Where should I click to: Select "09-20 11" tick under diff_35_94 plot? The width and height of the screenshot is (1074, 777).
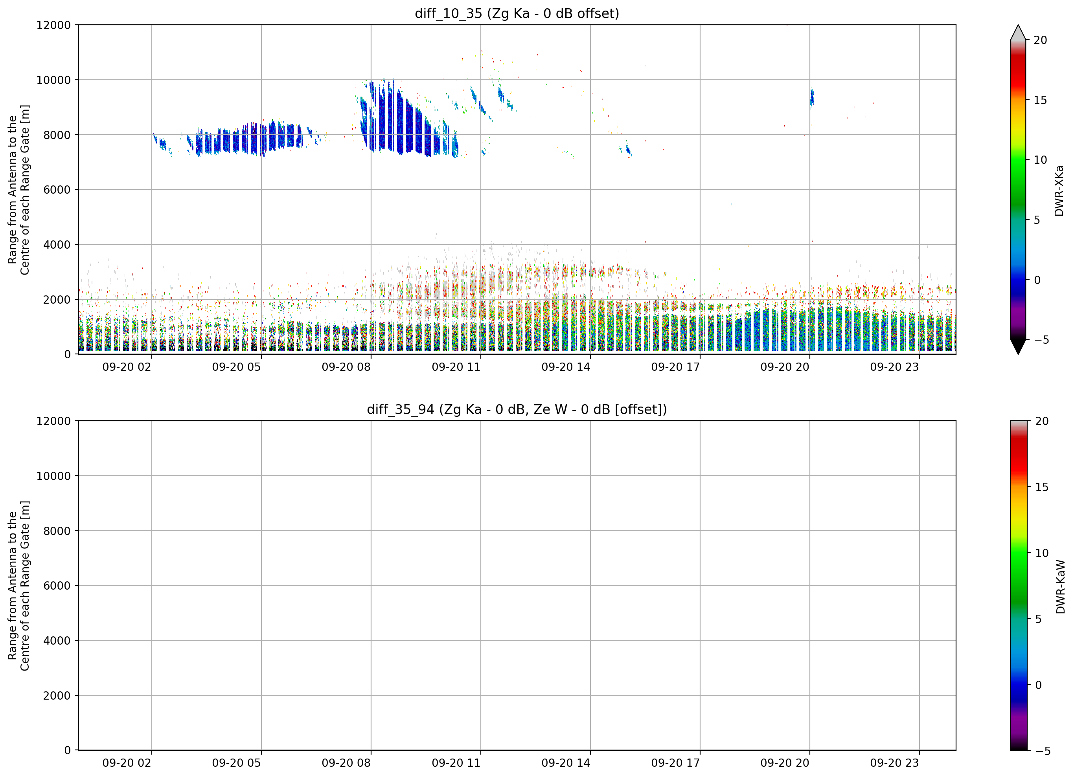(456, 763)
